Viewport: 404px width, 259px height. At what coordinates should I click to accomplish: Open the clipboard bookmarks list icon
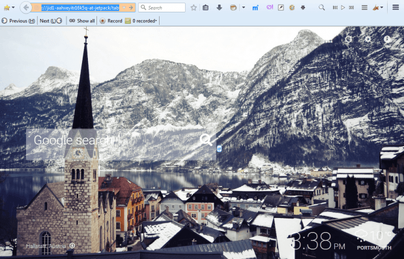(x=205, y=8)
